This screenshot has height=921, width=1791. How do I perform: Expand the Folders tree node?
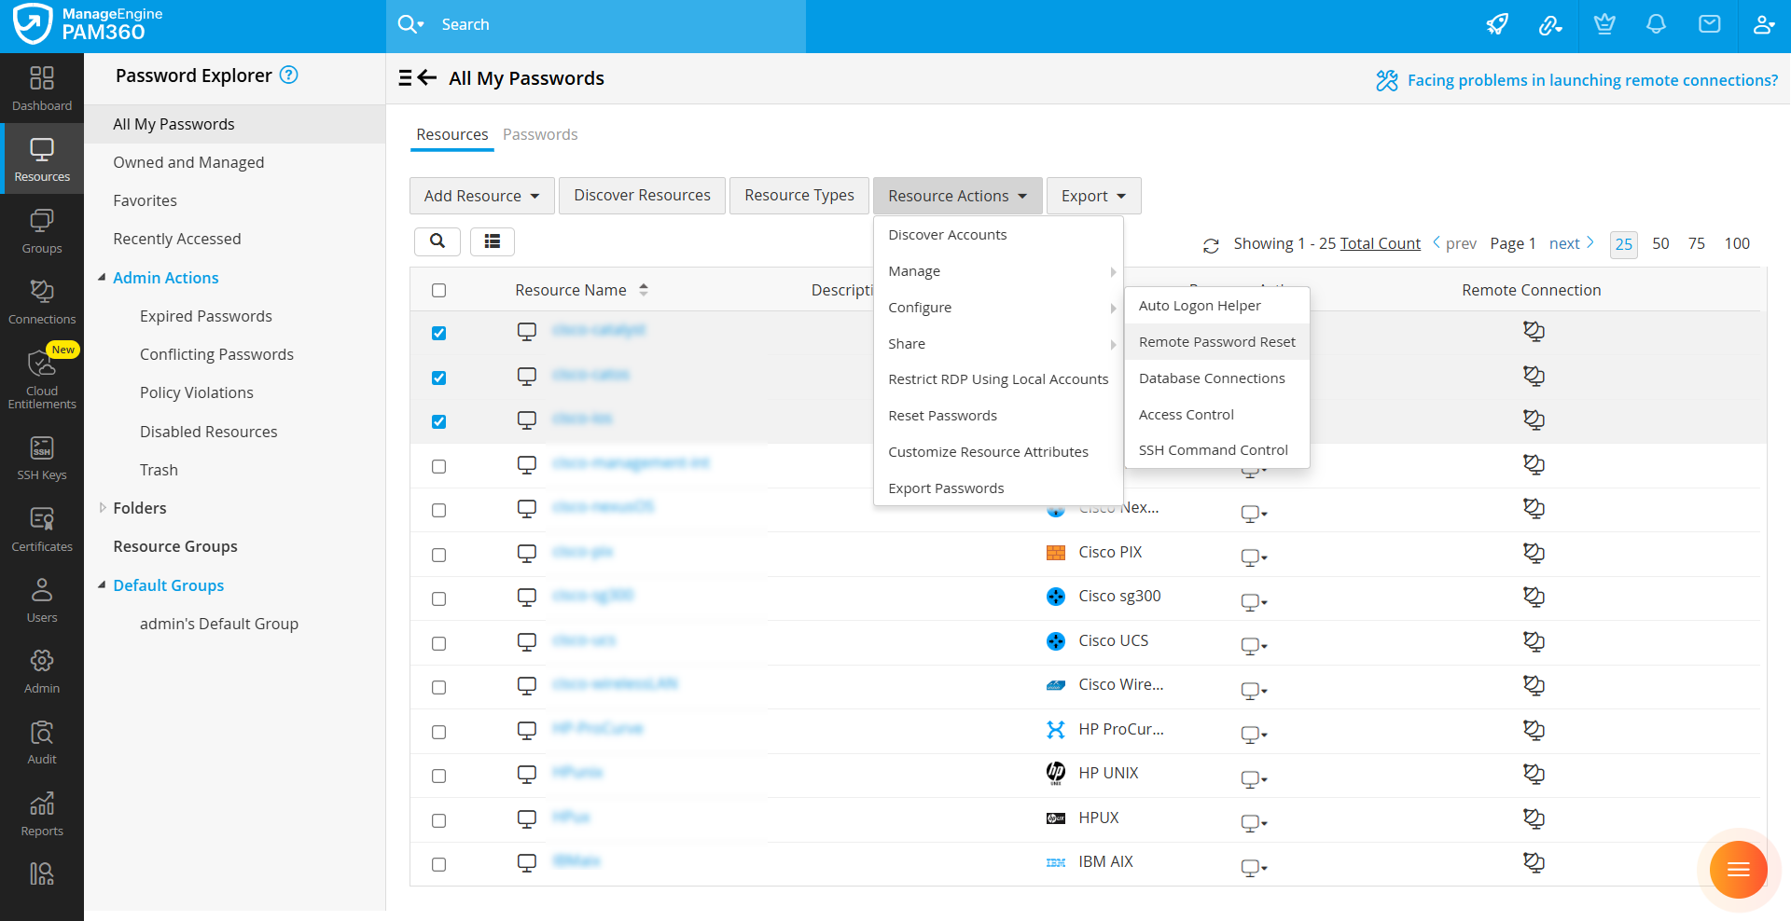[103, 508]
